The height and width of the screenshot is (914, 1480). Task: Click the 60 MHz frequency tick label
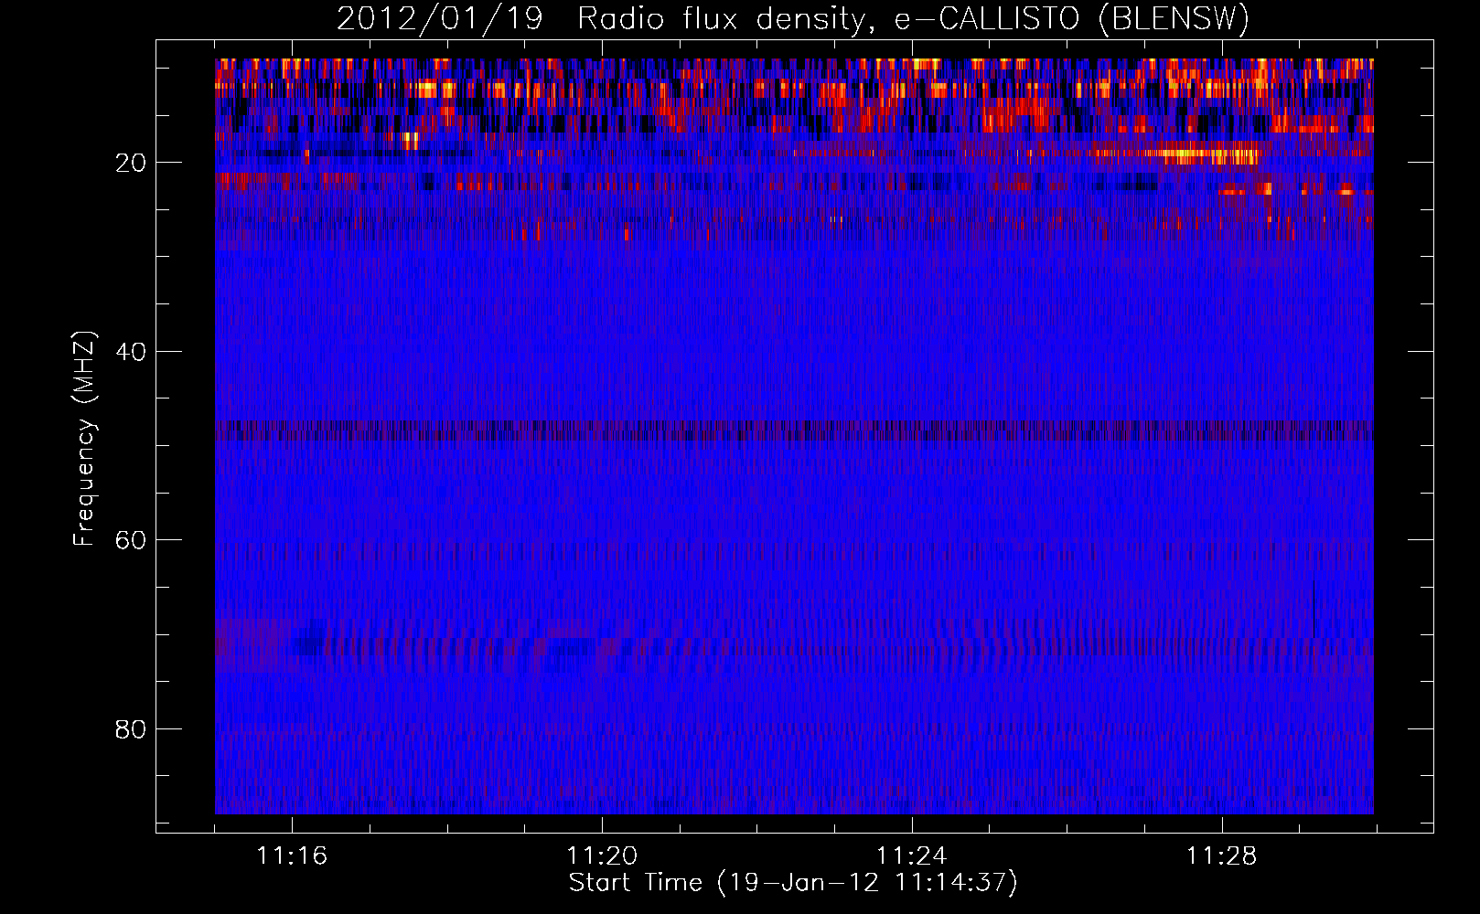[x=131, y=540]
